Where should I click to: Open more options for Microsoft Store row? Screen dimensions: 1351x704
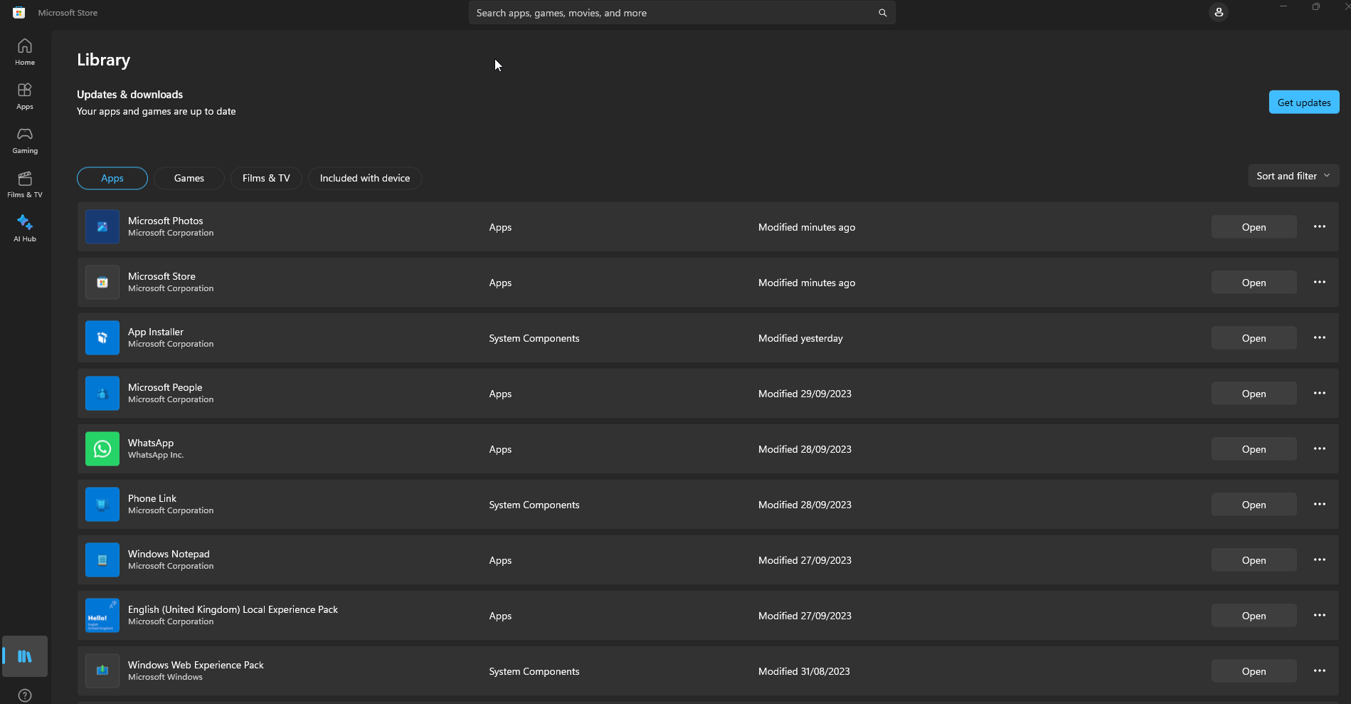[1320, 282]
